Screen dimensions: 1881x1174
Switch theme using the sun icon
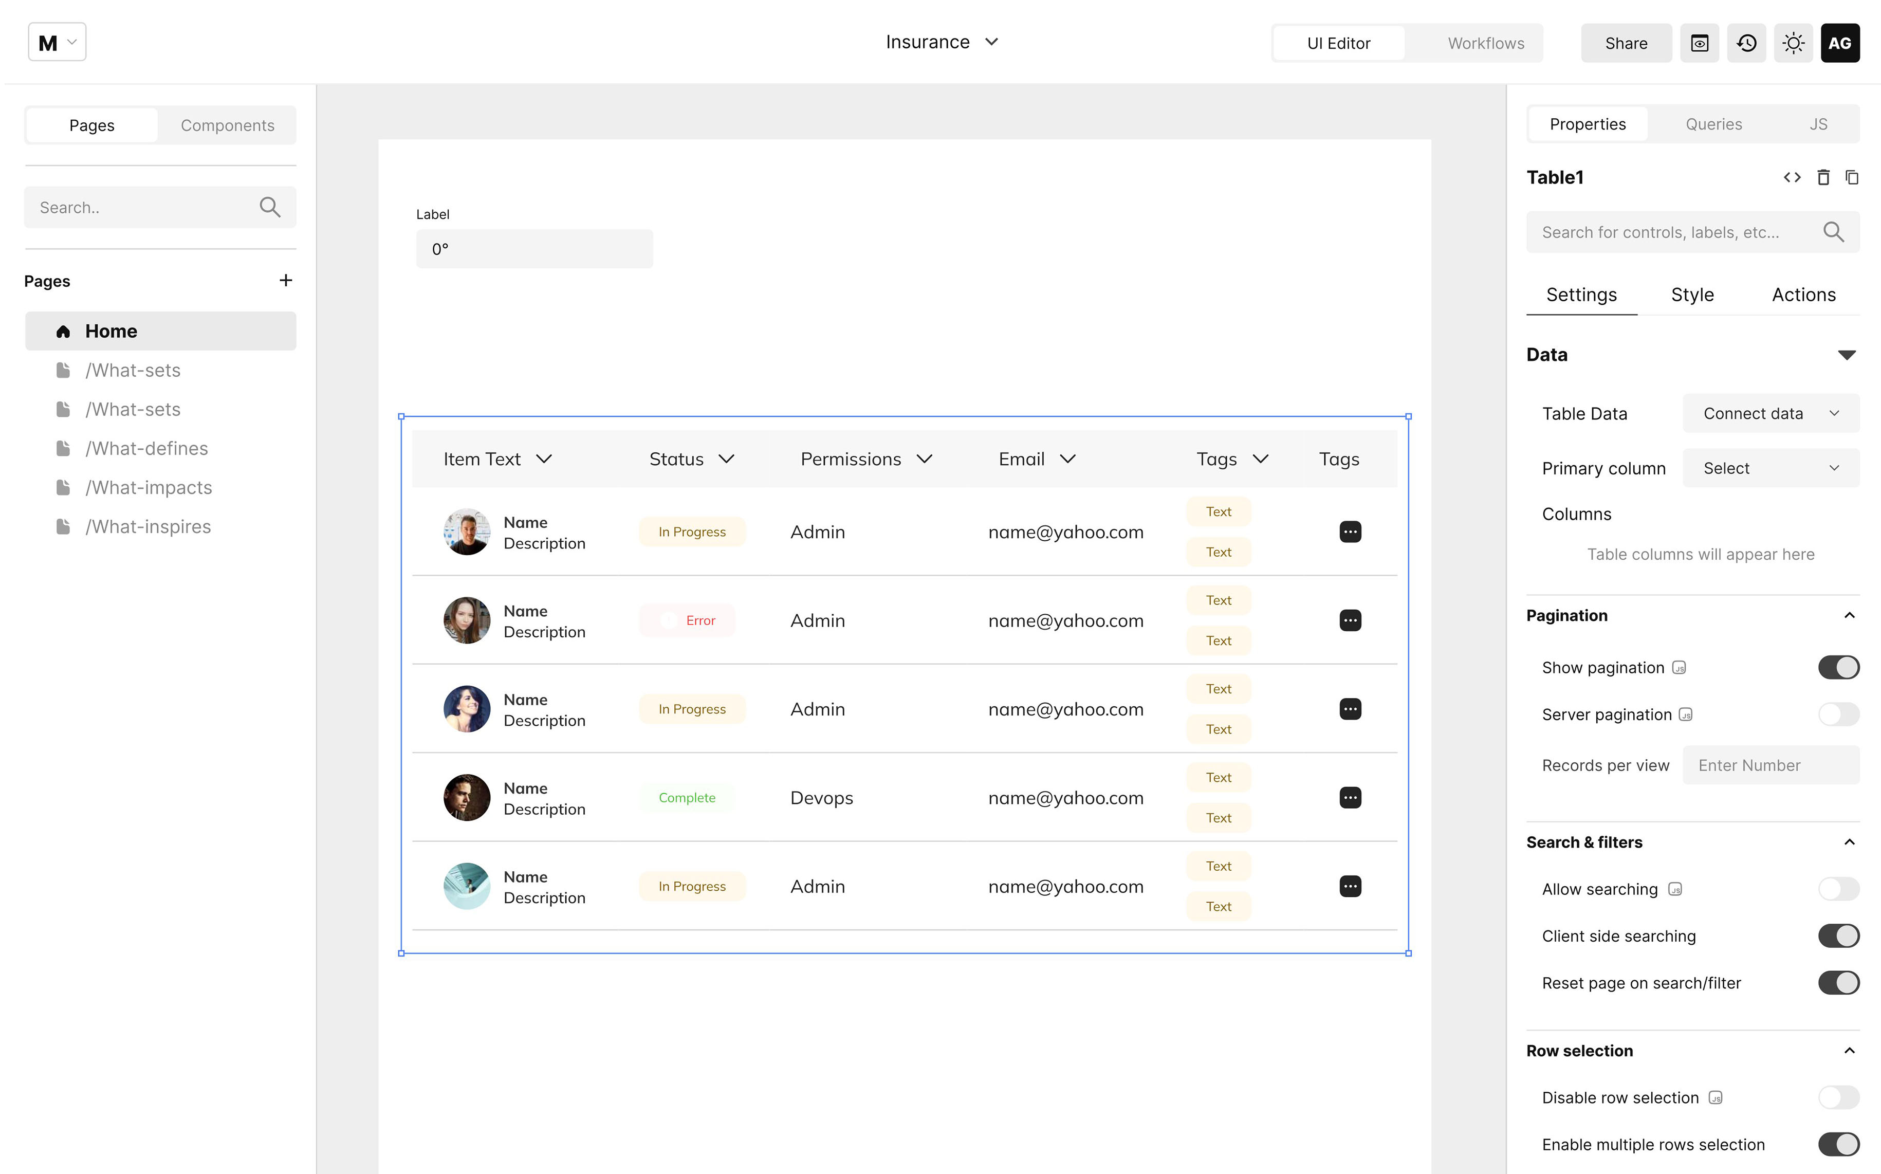(x=1793, y=43)
